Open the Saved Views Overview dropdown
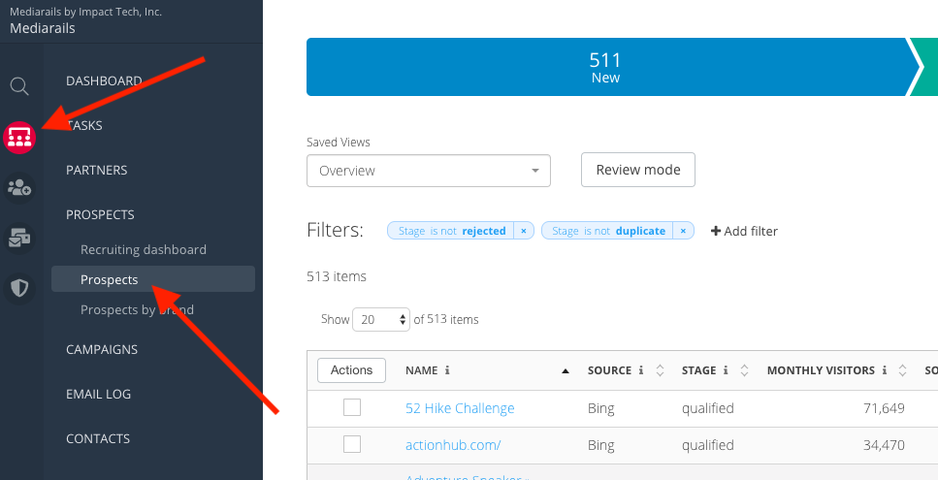This screenshot has height=480, width=938. click(x=428, y=171)
